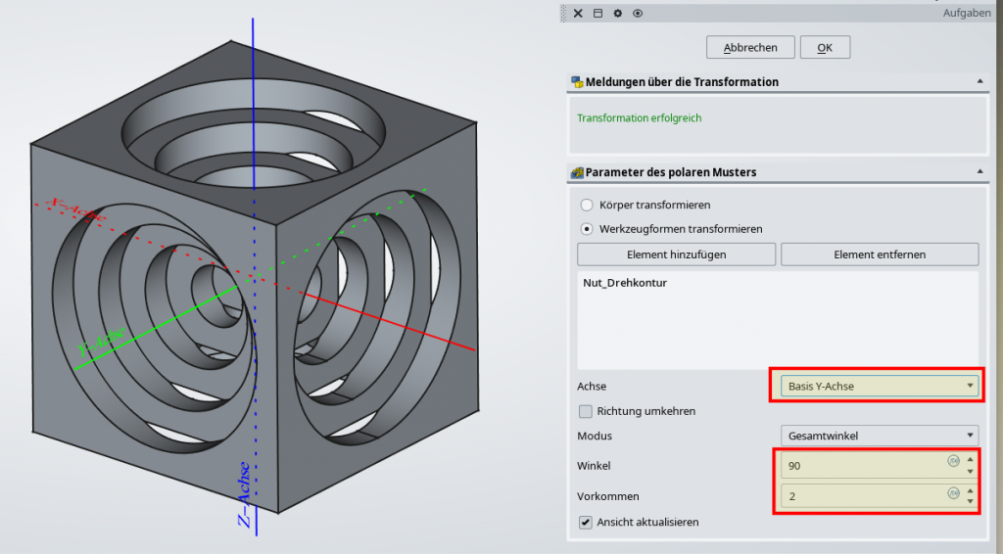Collapse the Parameter des polaren Musters section

pyautogui.click(x=979, y=172)
